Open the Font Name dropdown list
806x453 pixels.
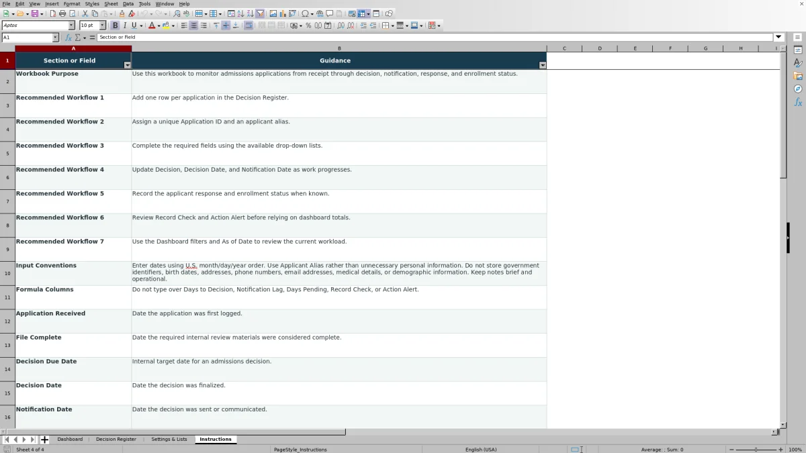[x=71, y=26]
